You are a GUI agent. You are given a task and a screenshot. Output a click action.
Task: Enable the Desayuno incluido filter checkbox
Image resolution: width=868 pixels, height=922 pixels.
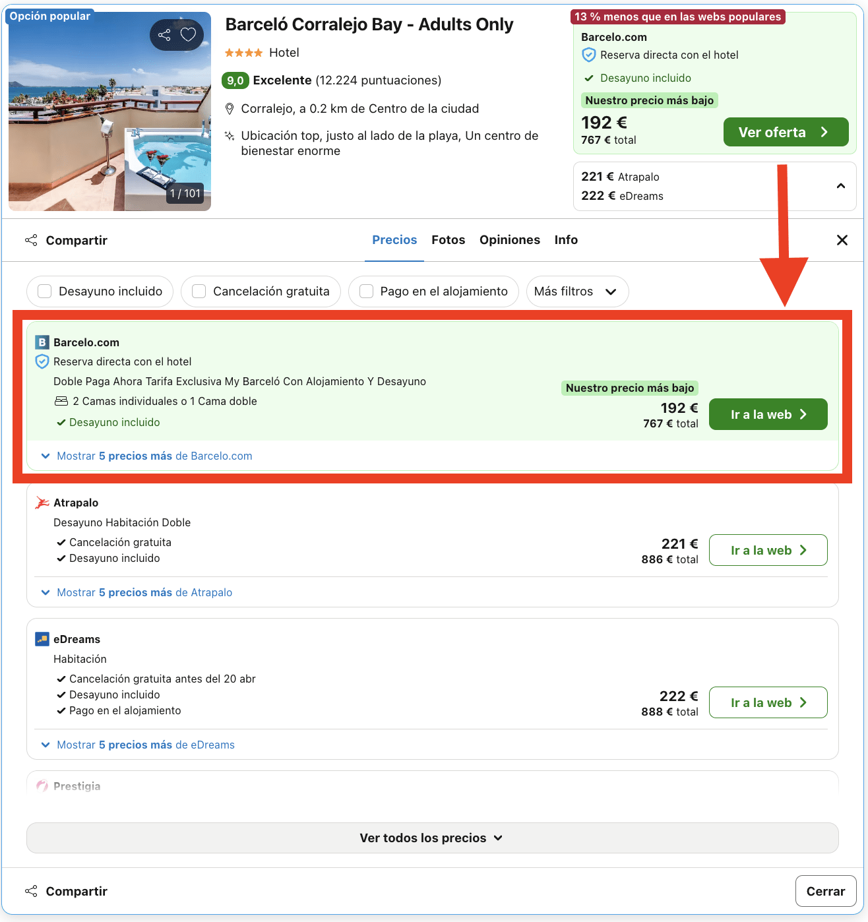pos(44,291)
